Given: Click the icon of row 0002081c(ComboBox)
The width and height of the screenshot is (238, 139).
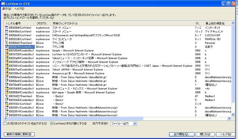Looking at the screenshot, I should point(6,108).
